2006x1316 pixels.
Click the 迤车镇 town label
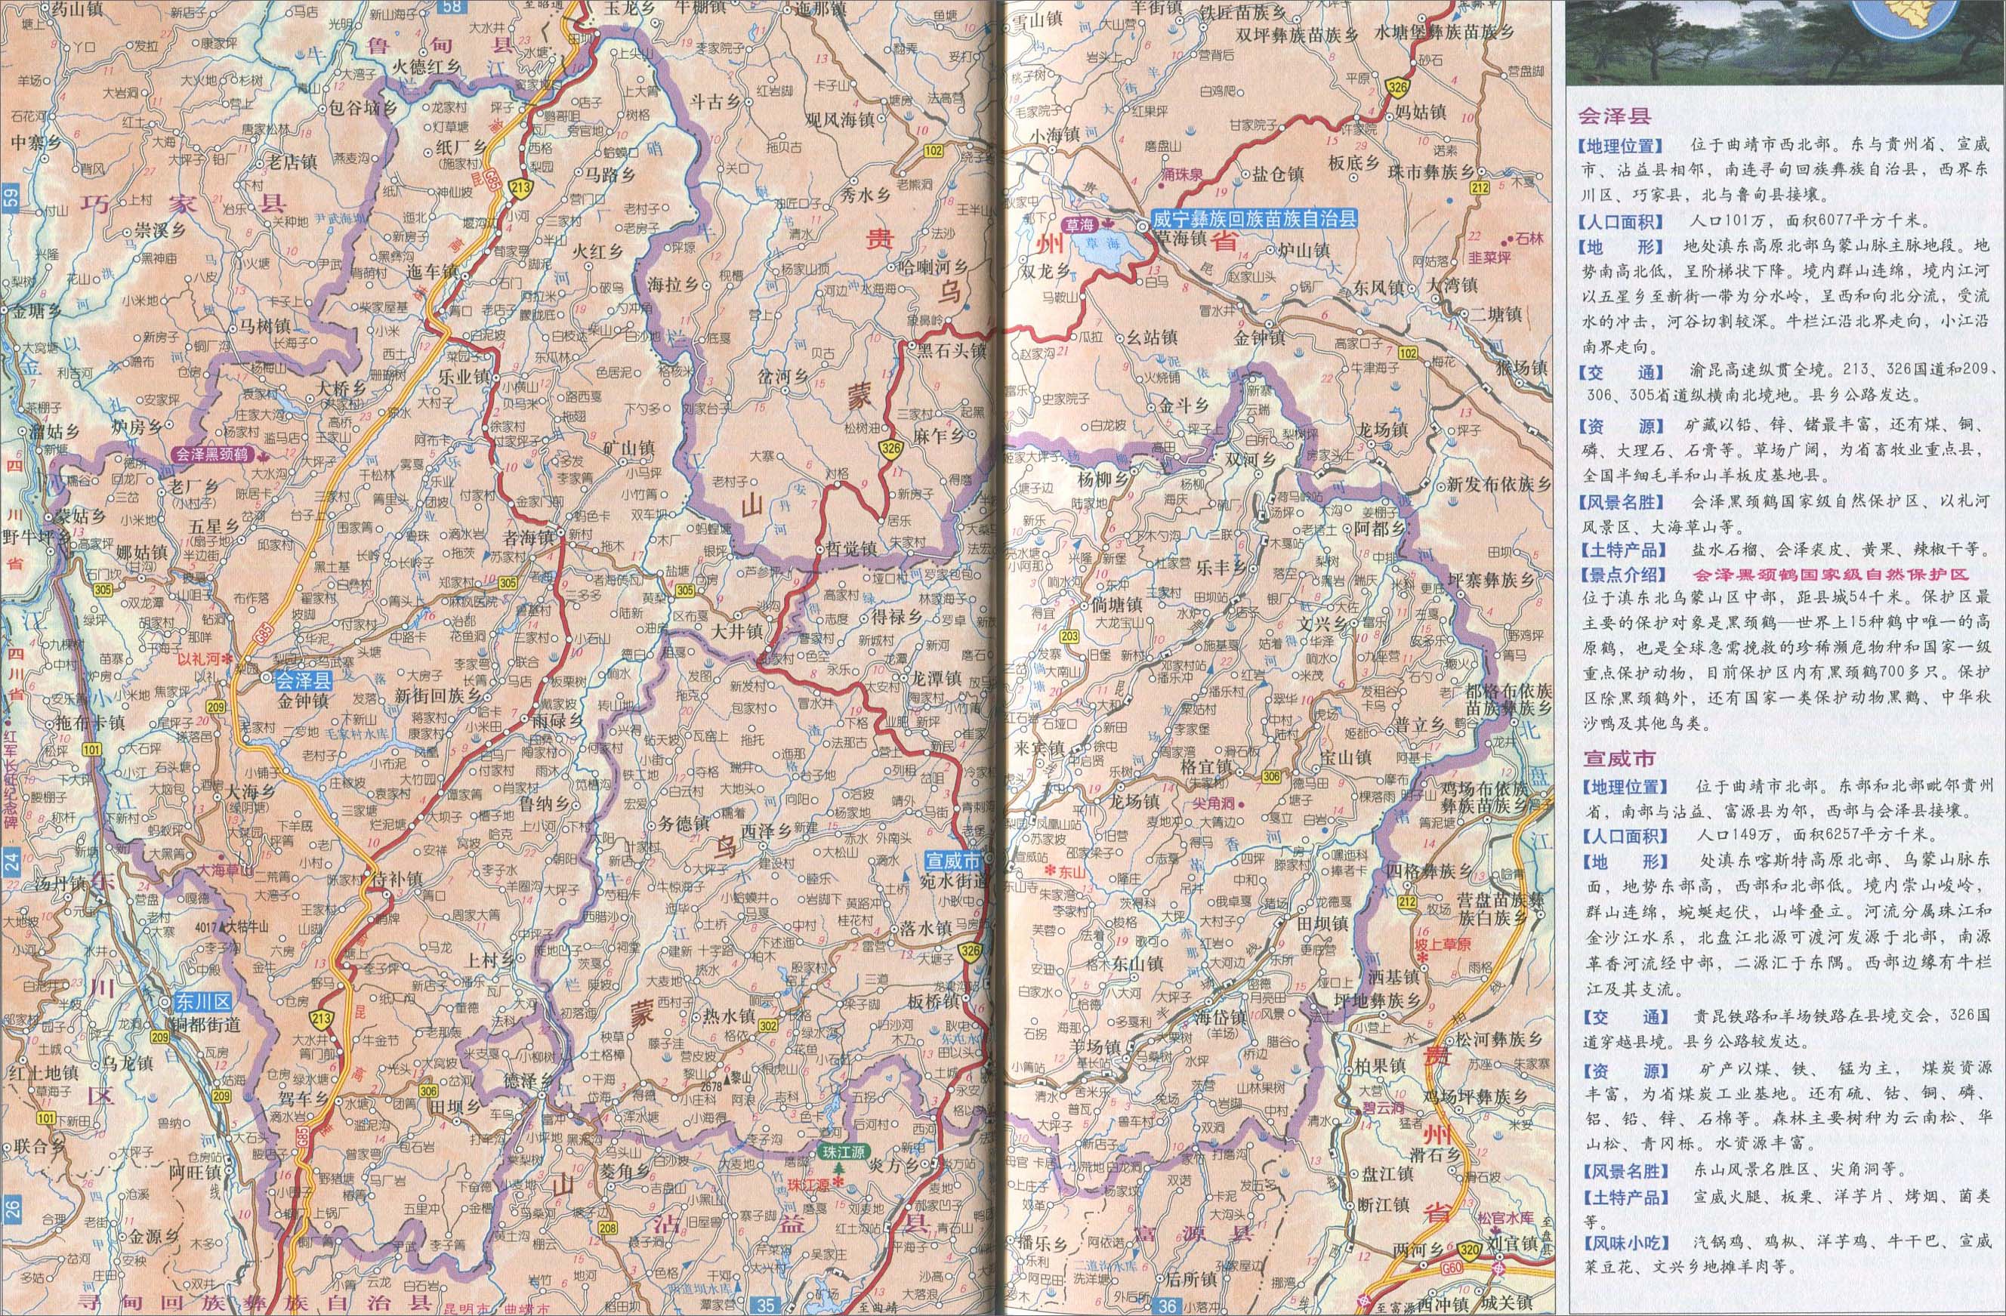click(431, 272)
